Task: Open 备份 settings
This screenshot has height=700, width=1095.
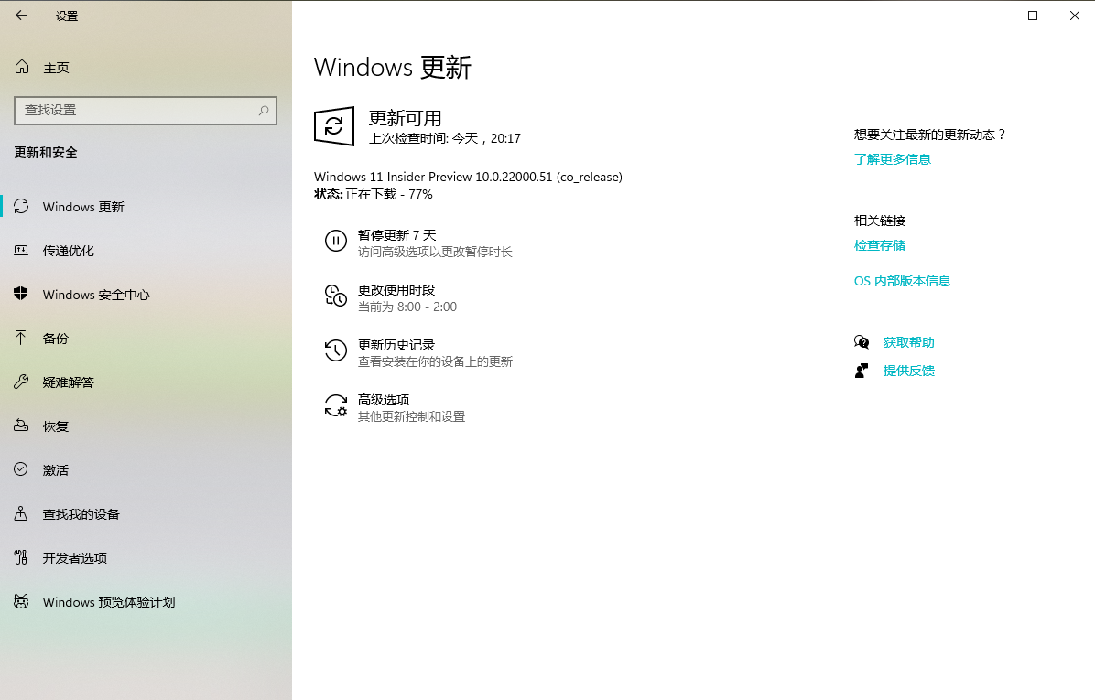Action: (x=146, y=339)
